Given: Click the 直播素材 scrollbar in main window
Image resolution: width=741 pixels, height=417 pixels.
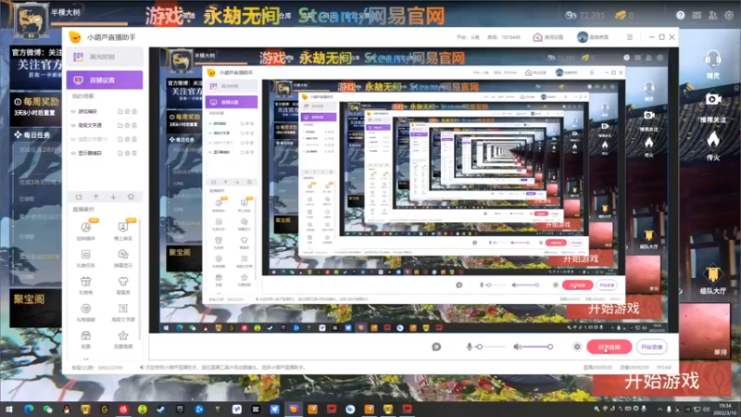Looking at the screenshot, I should click(x=140, y=279).
